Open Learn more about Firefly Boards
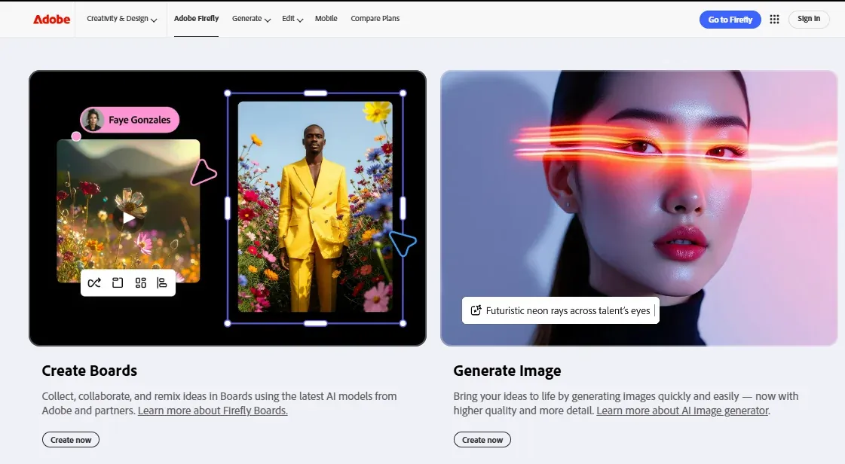845x464 pixels. click(212, 411)
